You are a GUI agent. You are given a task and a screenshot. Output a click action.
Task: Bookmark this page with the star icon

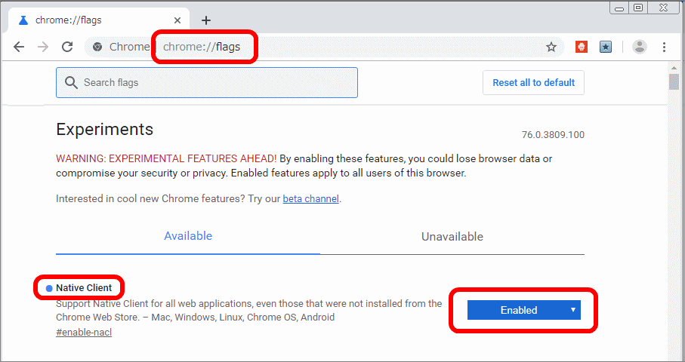click(x=551, y=47)
